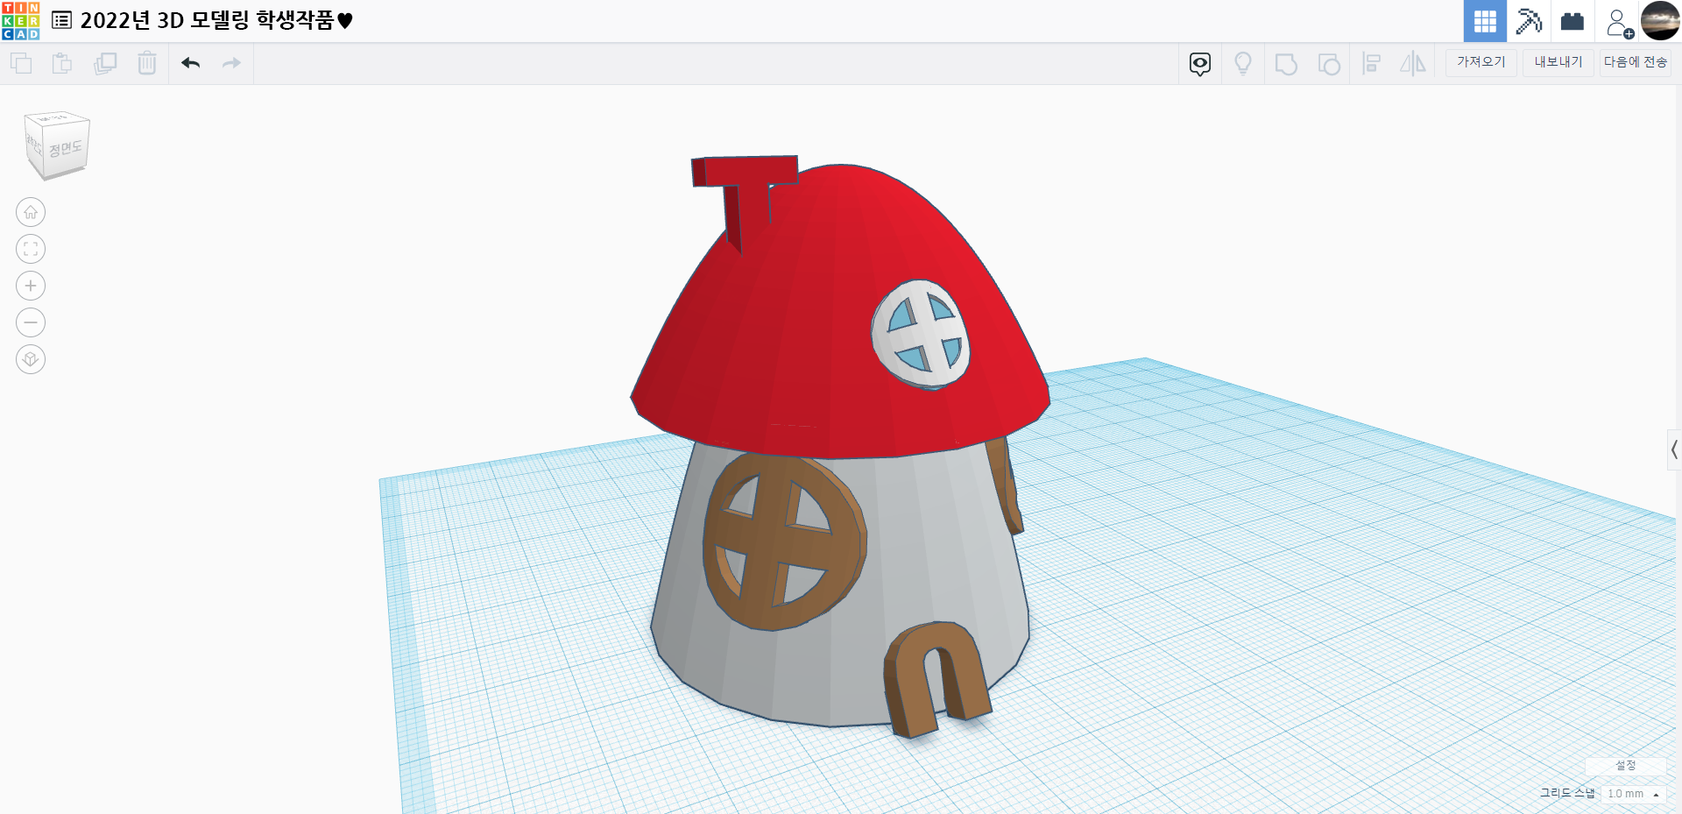Zoom in with plus button

point(31,286)
